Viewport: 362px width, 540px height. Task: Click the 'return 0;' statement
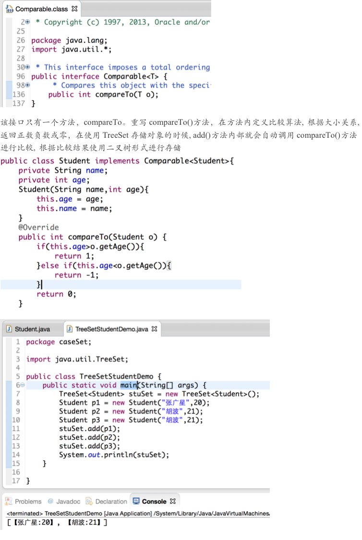tap(57, 294)
